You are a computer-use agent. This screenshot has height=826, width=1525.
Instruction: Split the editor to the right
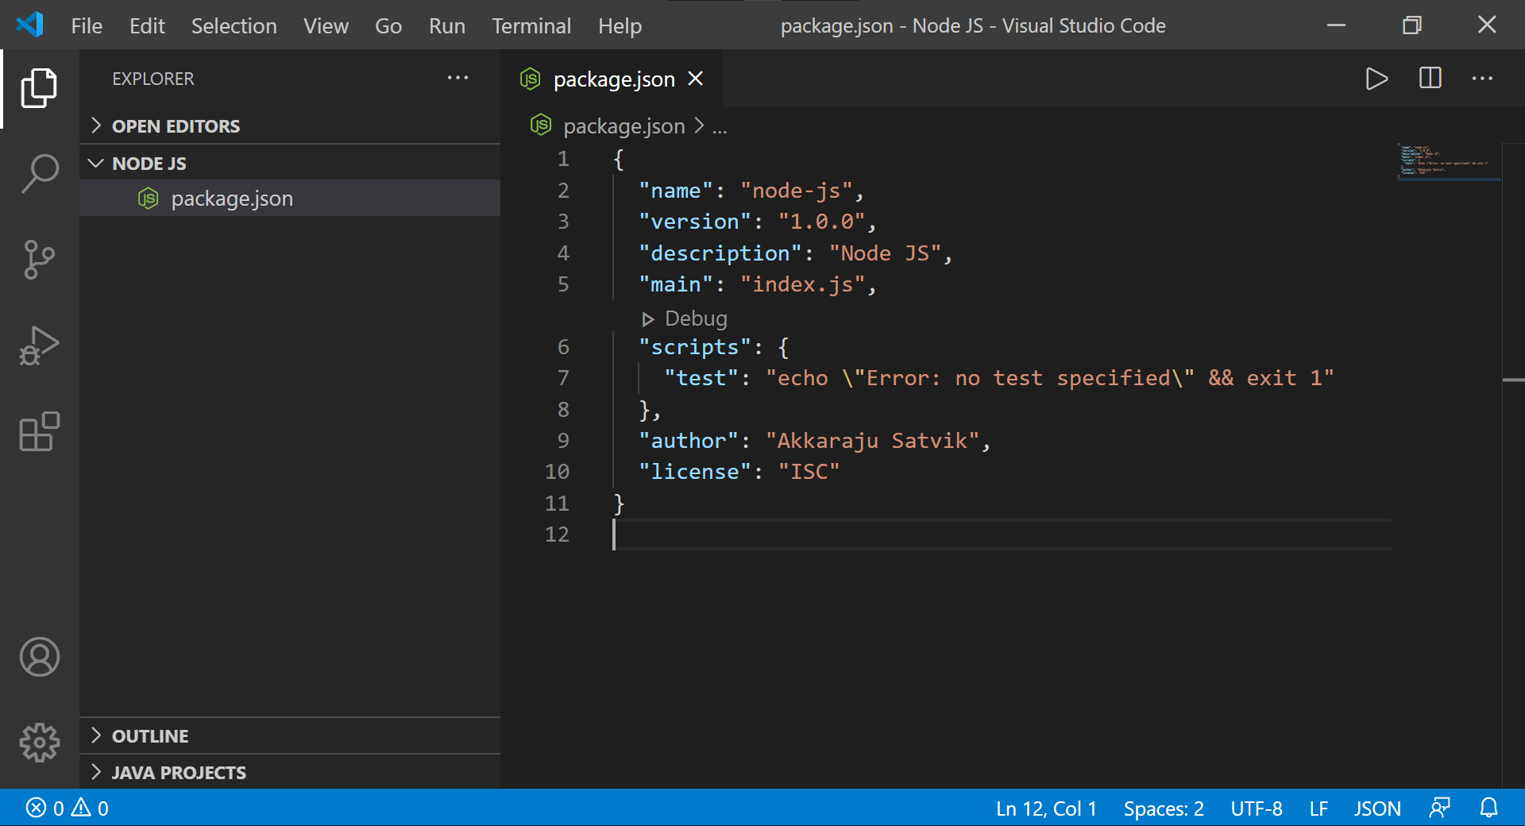[x=1430, y=79]
